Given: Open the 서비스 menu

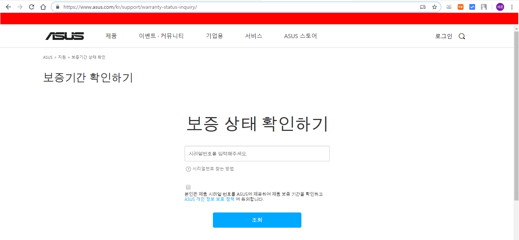Looking at the screenshot, I should tap(254, 36).
